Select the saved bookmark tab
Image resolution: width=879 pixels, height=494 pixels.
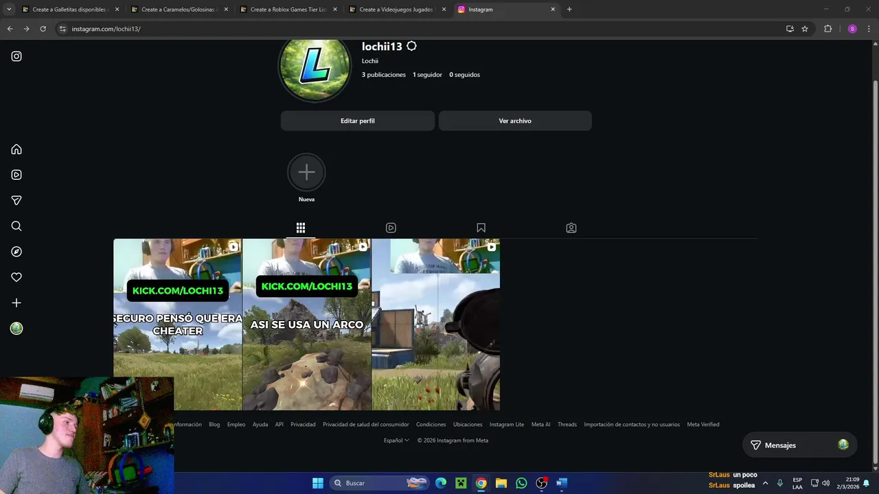(x=481, y=228)
